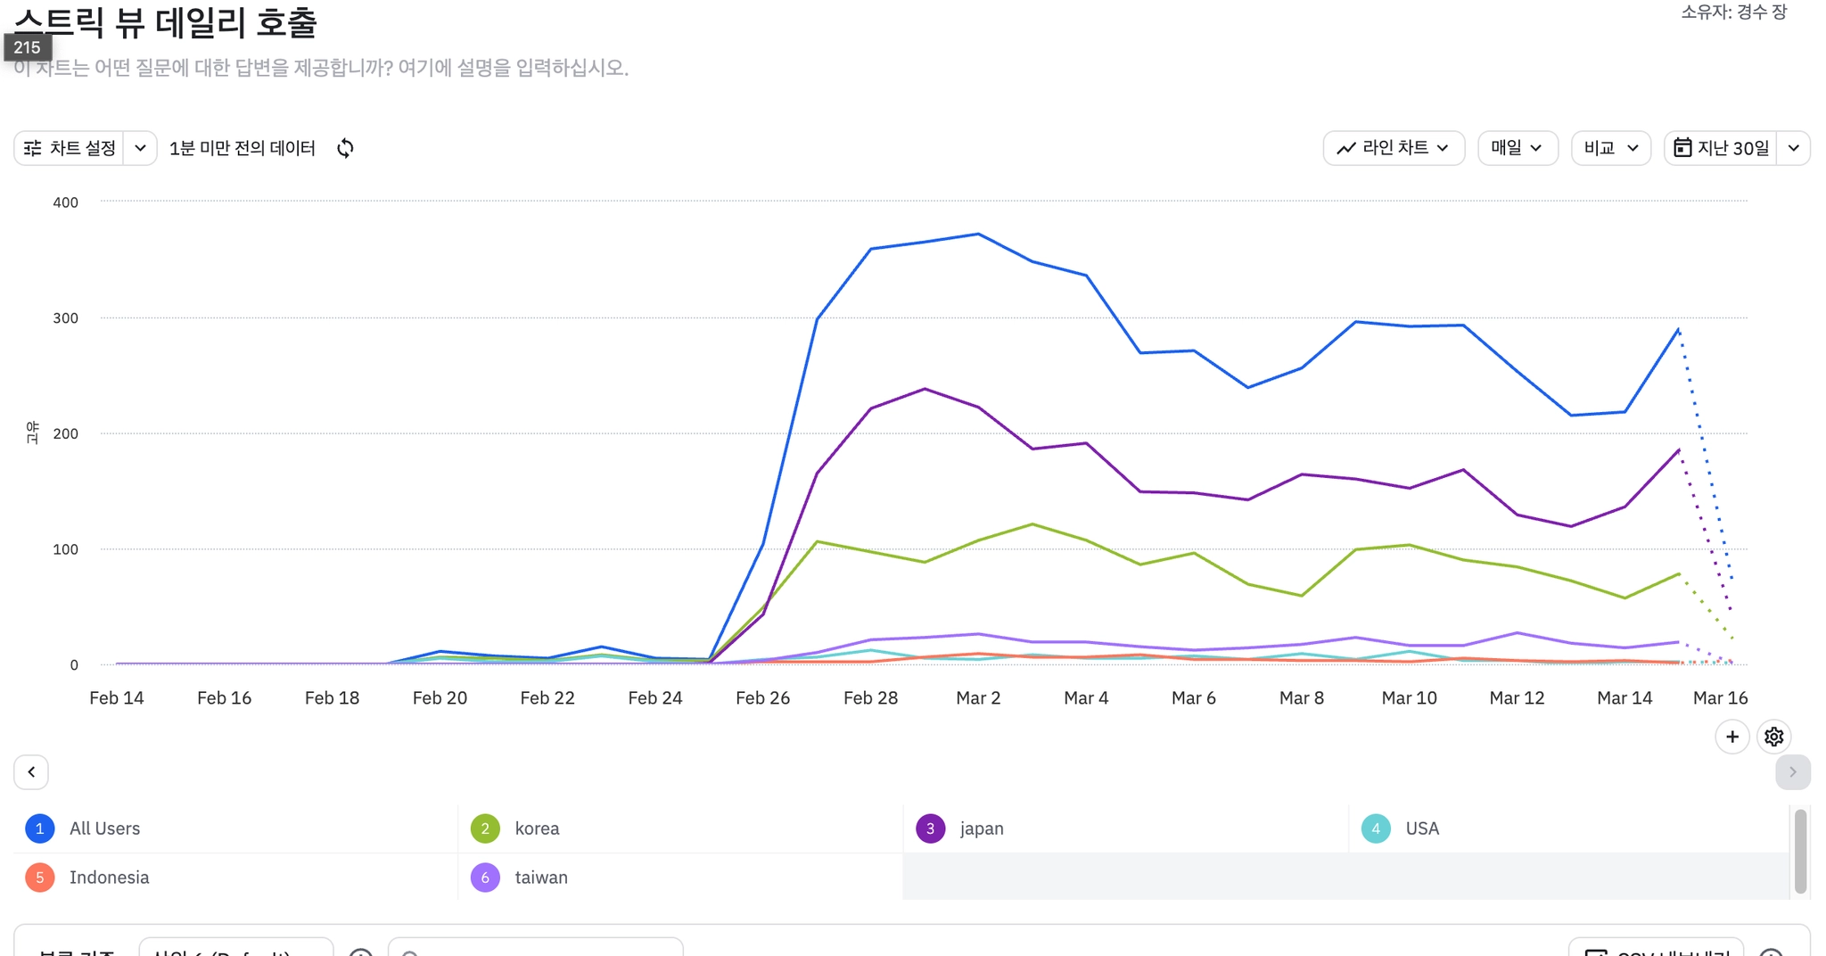
Task: Click the legend panel vertical scrollbar
Action: (1800, 851)
